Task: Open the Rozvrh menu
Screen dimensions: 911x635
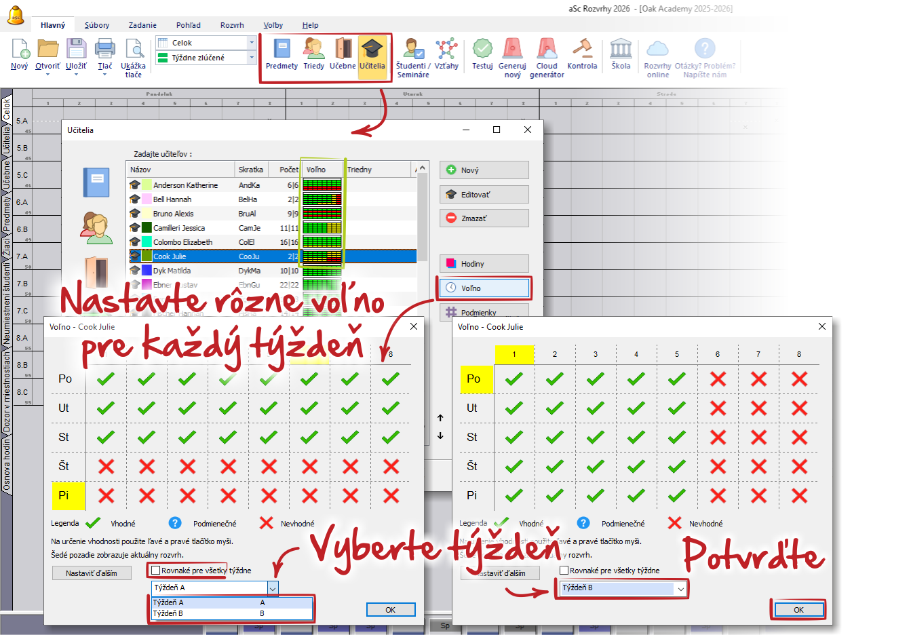Action: [232, 25]
